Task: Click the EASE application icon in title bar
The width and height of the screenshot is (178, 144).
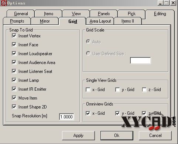Action: (3, 3)
